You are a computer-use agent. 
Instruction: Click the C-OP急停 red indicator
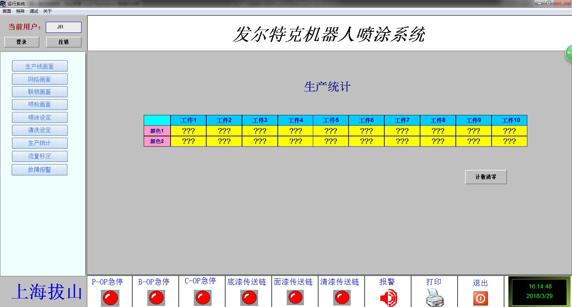[x=203, y=298]
